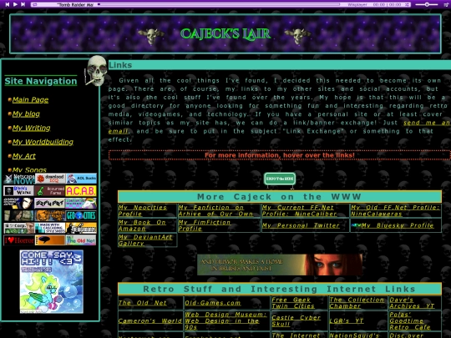This screenshot has width=451, height=338.
Task: Go to My blog
Action: point(26,114)
